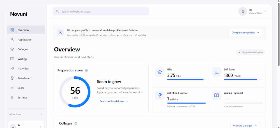This screenshot has width=280, height=128.
Task: Open the Score menu entry
Action: pos(26,88)
